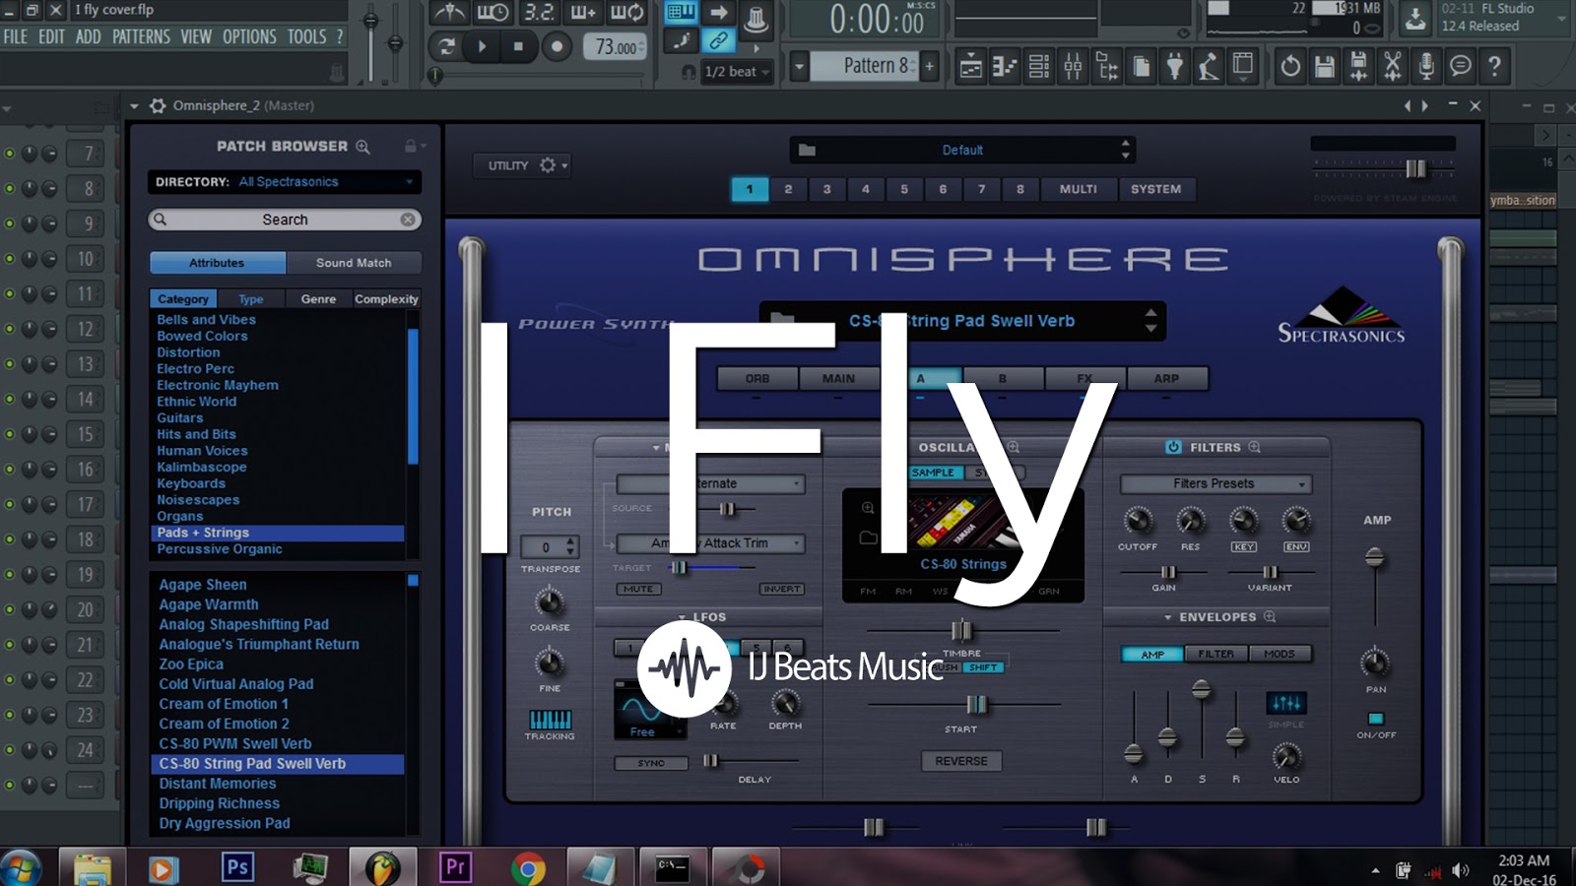Open the pattern selector arrow before Pattern 8

click(x=799, y=67)
